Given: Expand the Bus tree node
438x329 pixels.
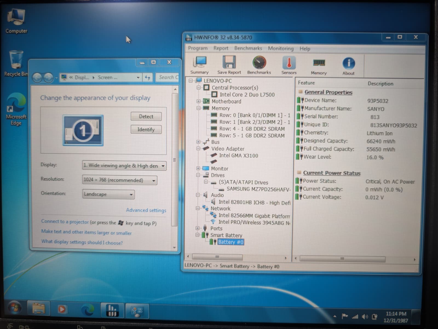Looking at the screenshot, I should coord(198,142).
